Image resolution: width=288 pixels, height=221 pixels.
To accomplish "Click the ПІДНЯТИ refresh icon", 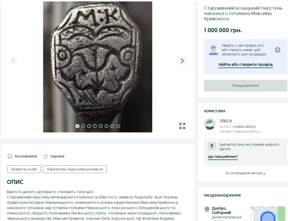I will pyautogui.click(x=46, y=157).
